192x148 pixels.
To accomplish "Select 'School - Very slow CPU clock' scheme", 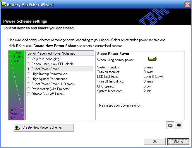I will click(28, 64).
